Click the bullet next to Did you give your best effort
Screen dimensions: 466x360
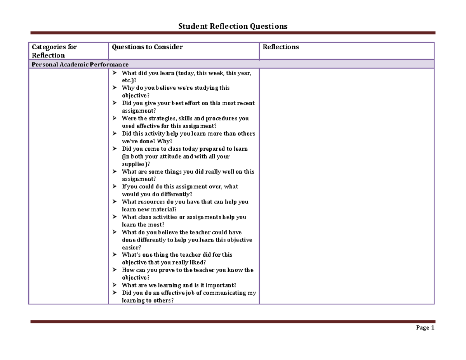(x=114, y=103)
